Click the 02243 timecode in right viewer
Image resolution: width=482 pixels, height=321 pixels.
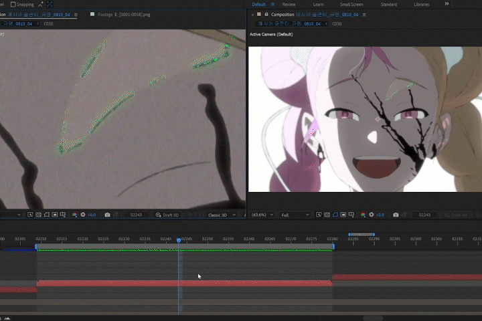coord(424,215)
